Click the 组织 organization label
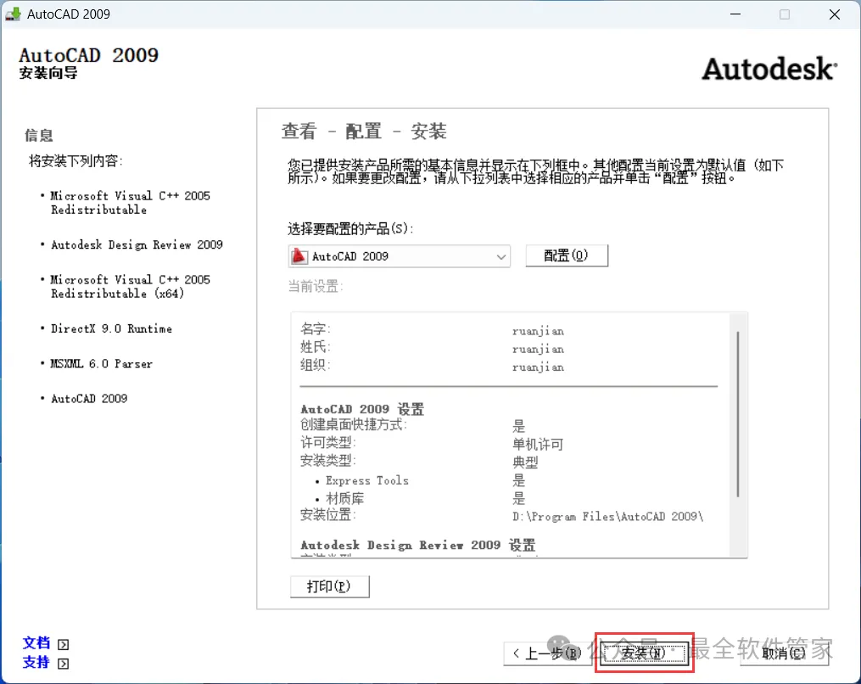 pos(315,365)
